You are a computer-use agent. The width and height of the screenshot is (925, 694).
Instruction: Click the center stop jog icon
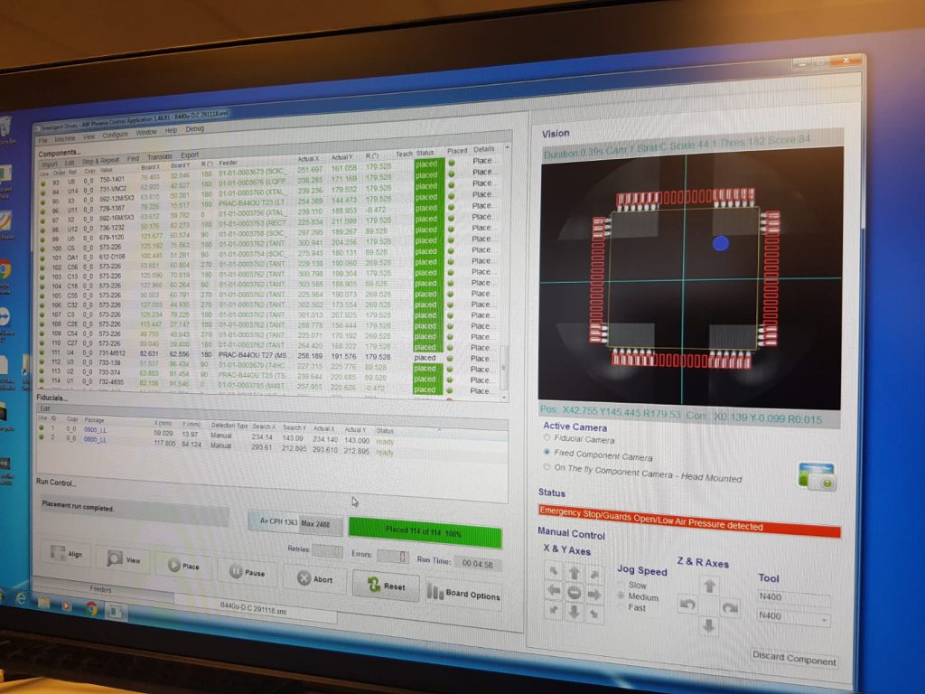[x=574, y=593]
